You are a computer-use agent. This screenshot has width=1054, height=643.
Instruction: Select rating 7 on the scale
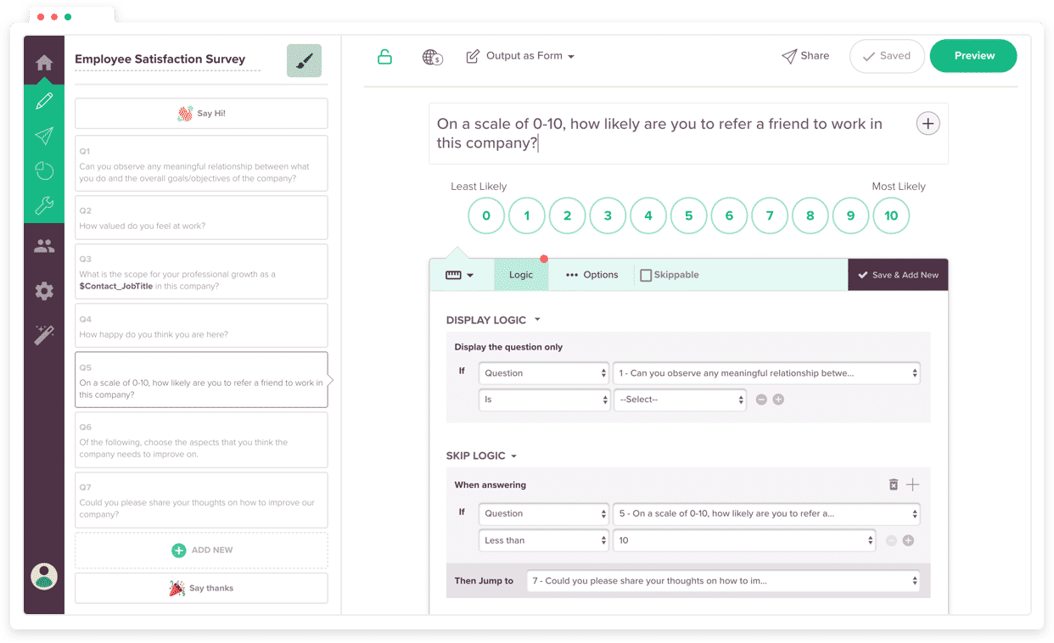770,215
